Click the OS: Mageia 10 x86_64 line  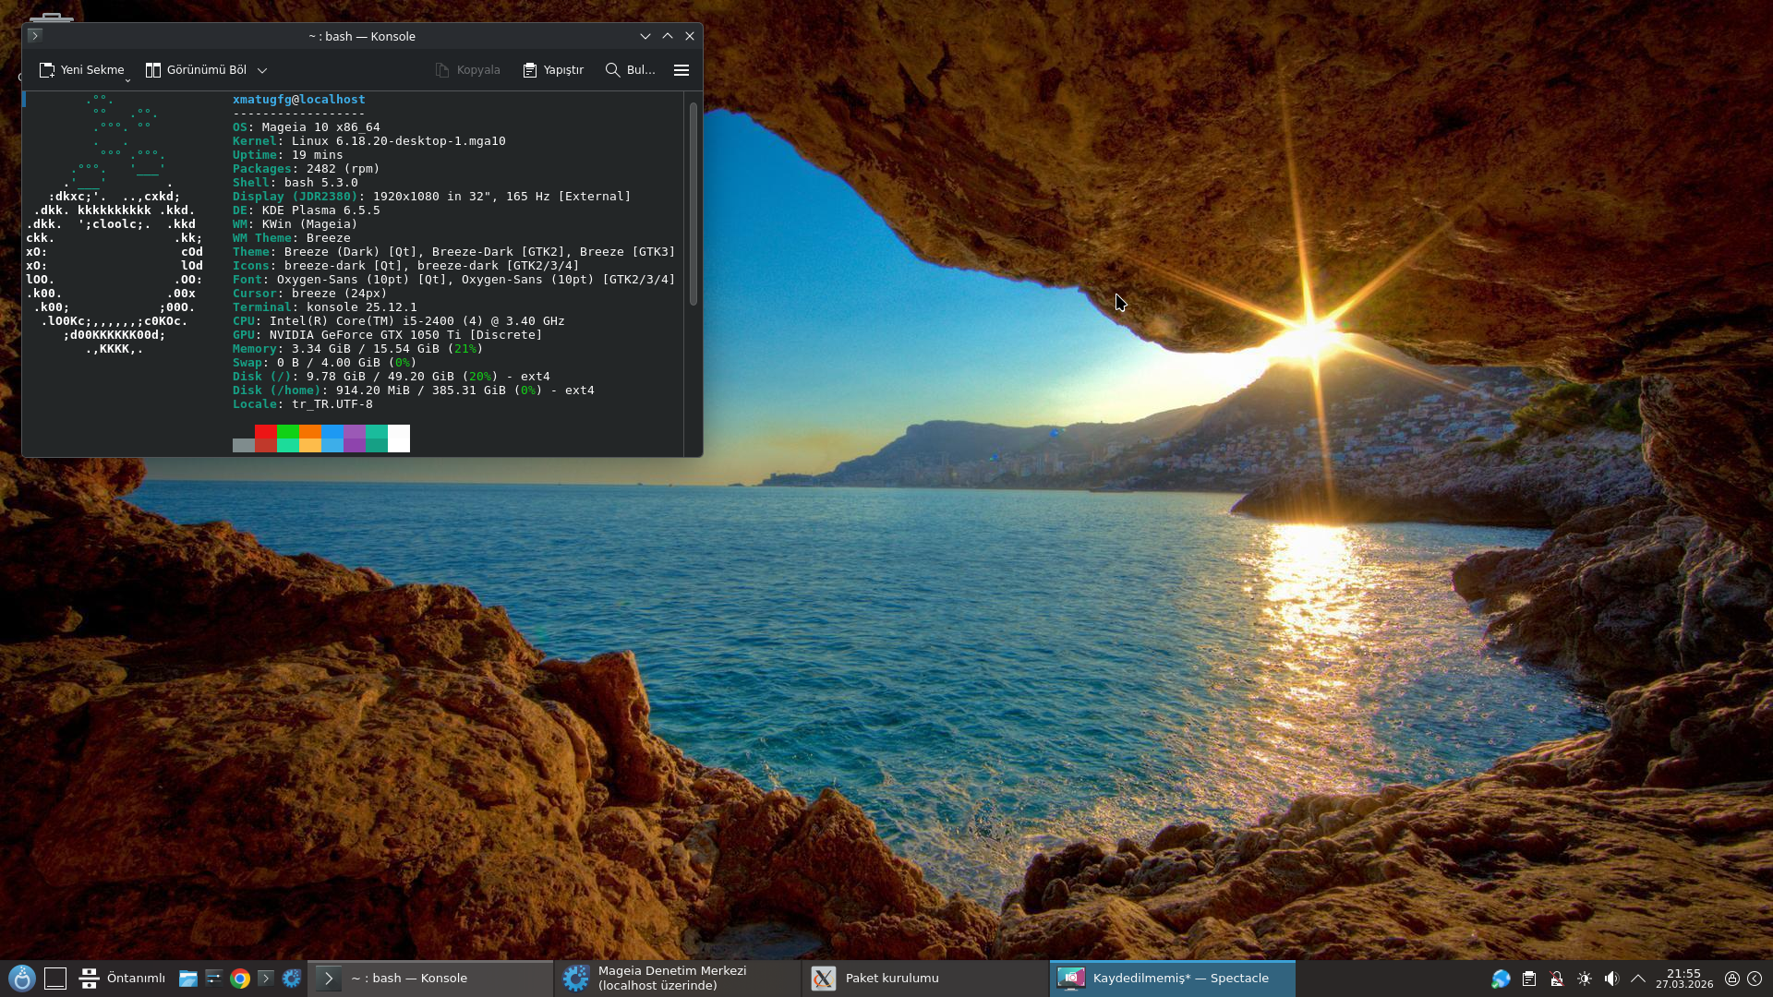[x=307, y=127]
